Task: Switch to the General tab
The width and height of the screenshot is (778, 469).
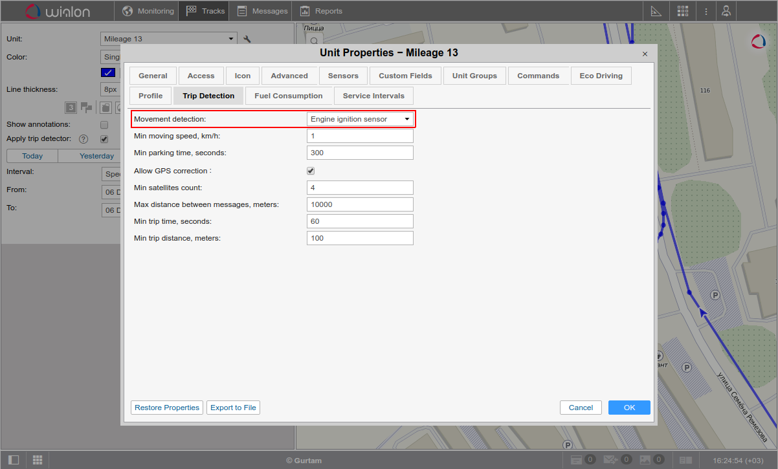Action: point(153,76)
